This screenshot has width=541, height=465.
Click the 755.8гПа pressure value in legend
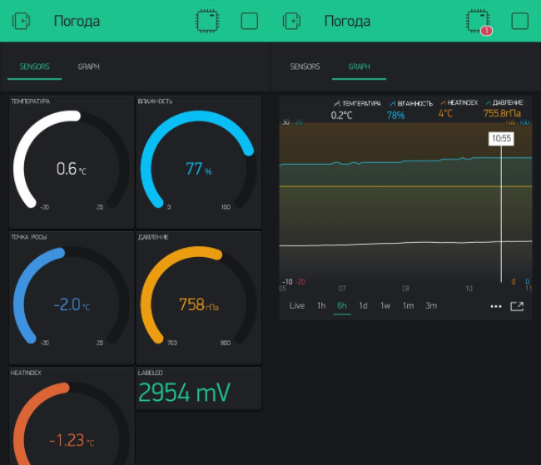point(502,113)
